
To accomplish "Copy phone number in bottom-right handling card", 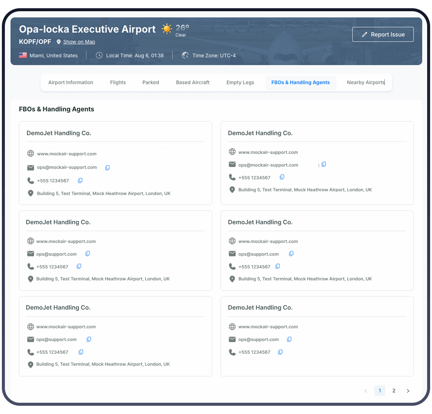I will pos(280,352).
